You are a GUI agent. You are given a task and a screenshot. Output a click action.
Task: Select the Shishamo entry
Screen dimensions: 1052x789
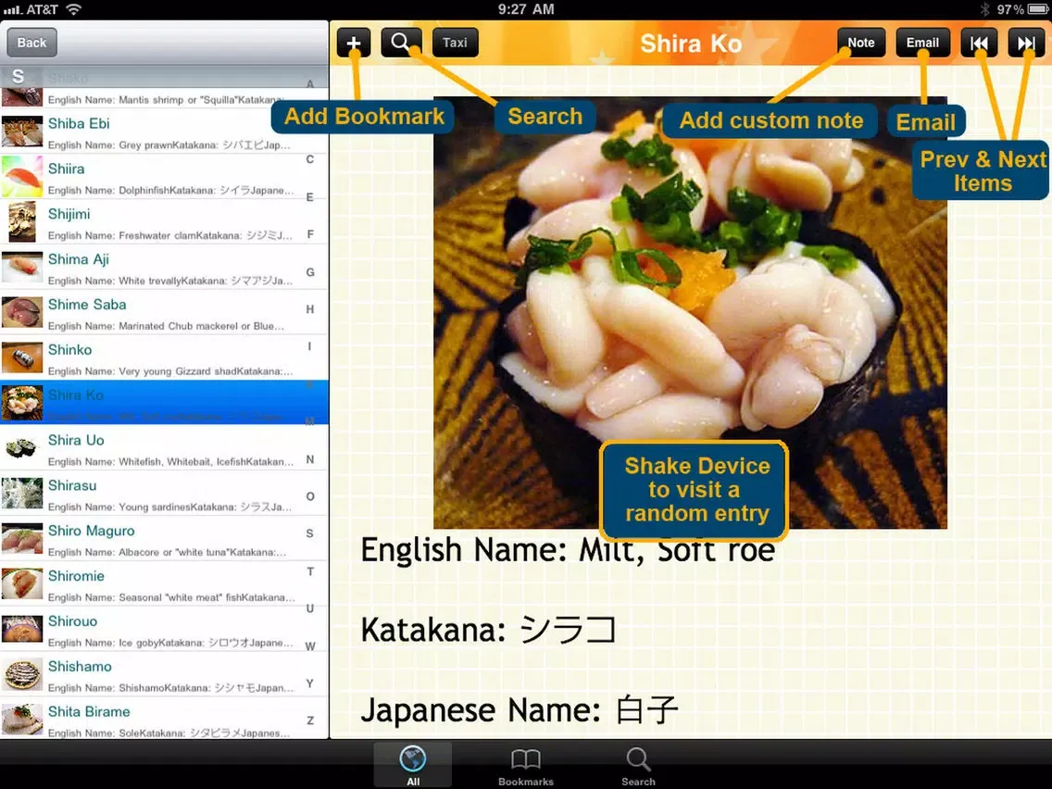click(165, 675)
